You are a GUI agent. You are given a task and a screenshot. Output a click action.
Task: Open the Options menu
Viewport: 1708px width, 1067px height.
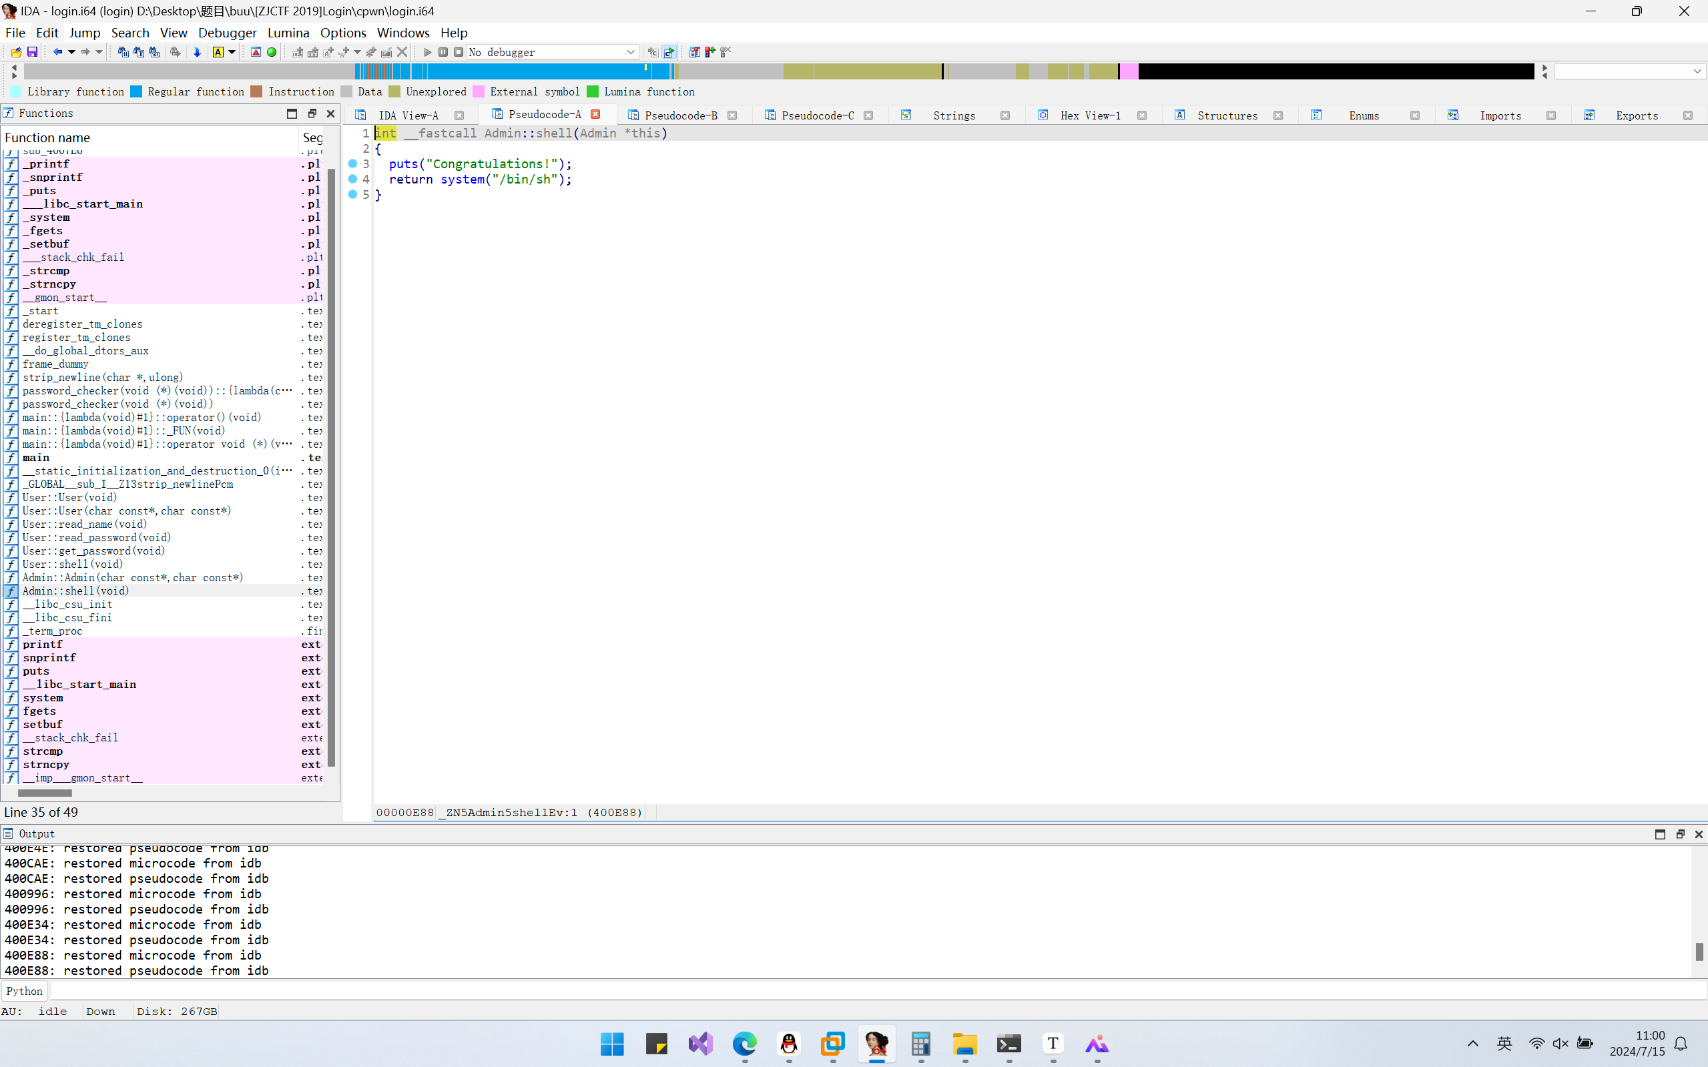[343, 33]
